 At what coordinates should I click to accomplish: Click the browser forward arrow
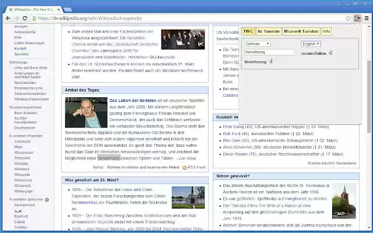coord(16,18)
